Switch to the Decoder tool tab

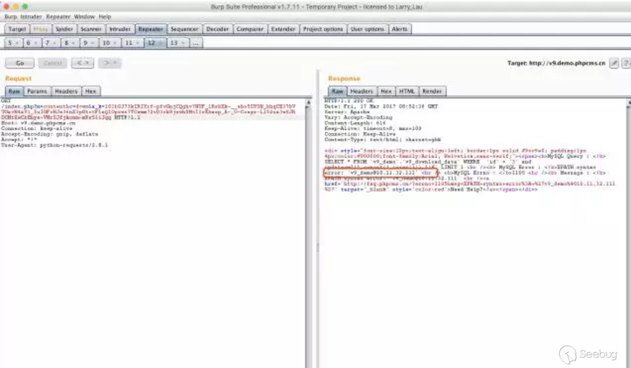coord(217,29)
